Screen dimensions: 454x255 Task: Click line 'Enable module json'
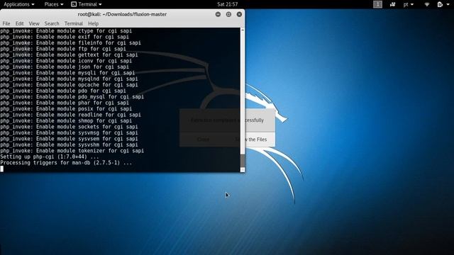point(65,67)
